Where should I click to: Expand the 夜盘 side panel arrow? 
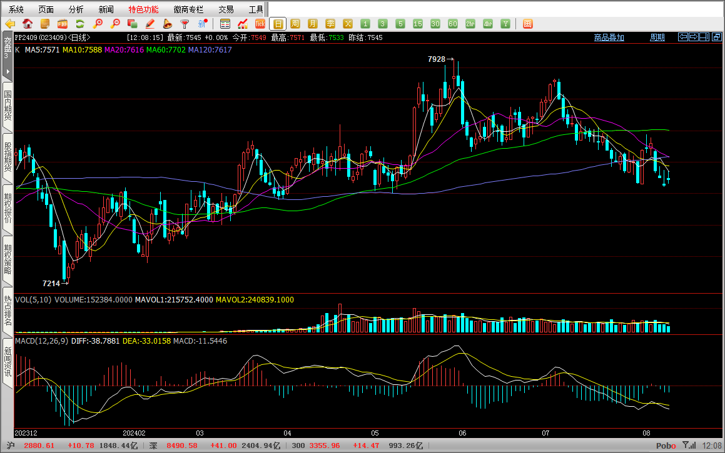(8, 72)
